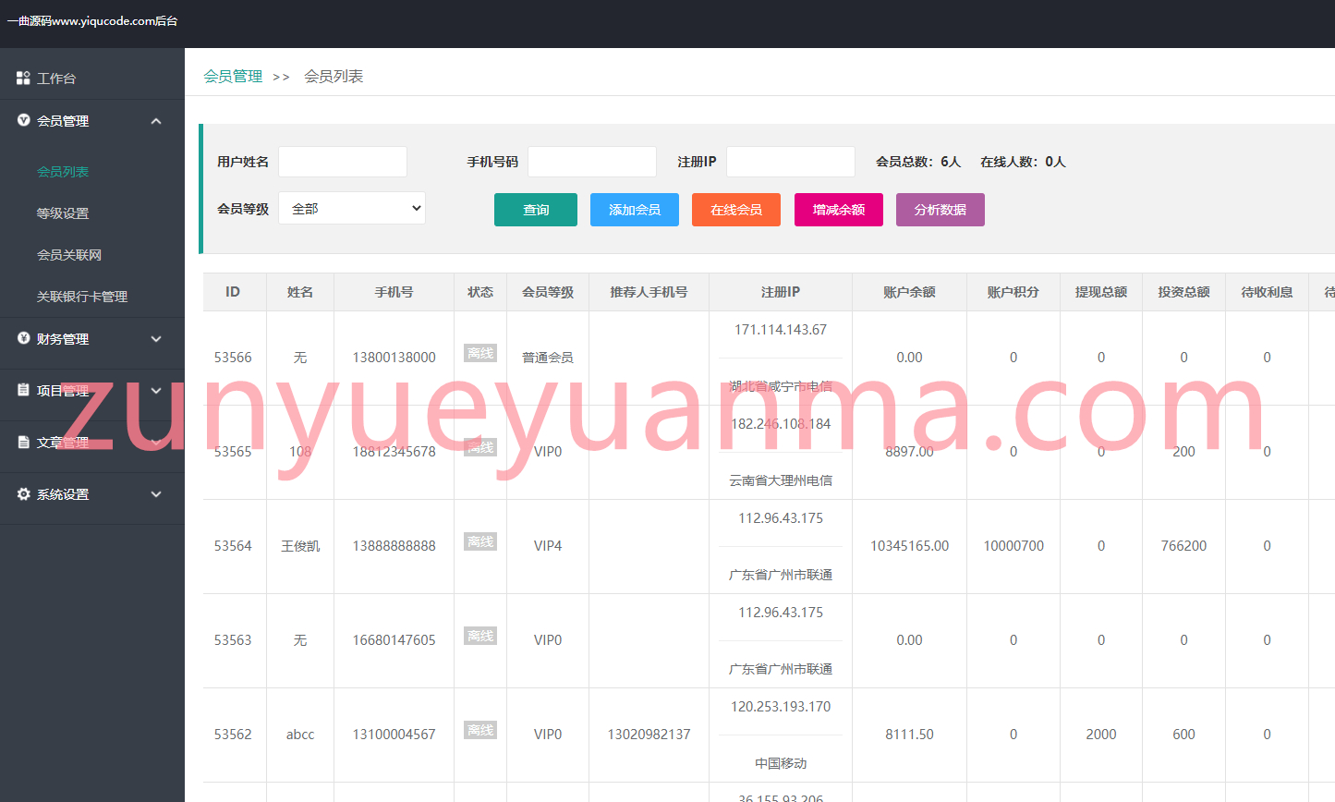Viewport: 1335px width, 802px height.
Task: Click the 添加会员 button
Action: click(635, 210)
